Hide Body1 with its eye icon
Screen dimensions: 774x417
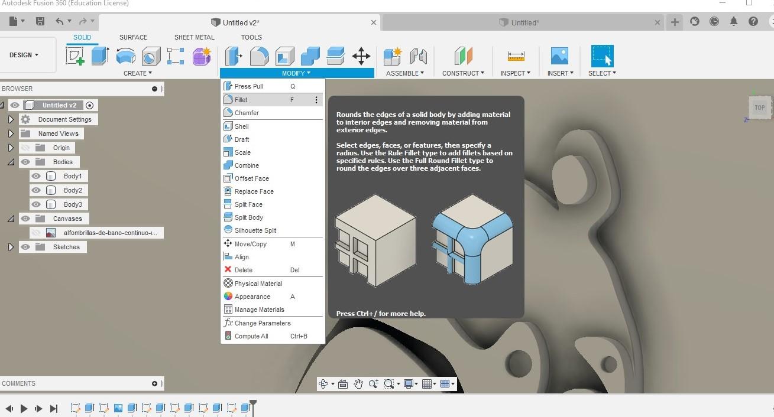click(x=36, y=176)
